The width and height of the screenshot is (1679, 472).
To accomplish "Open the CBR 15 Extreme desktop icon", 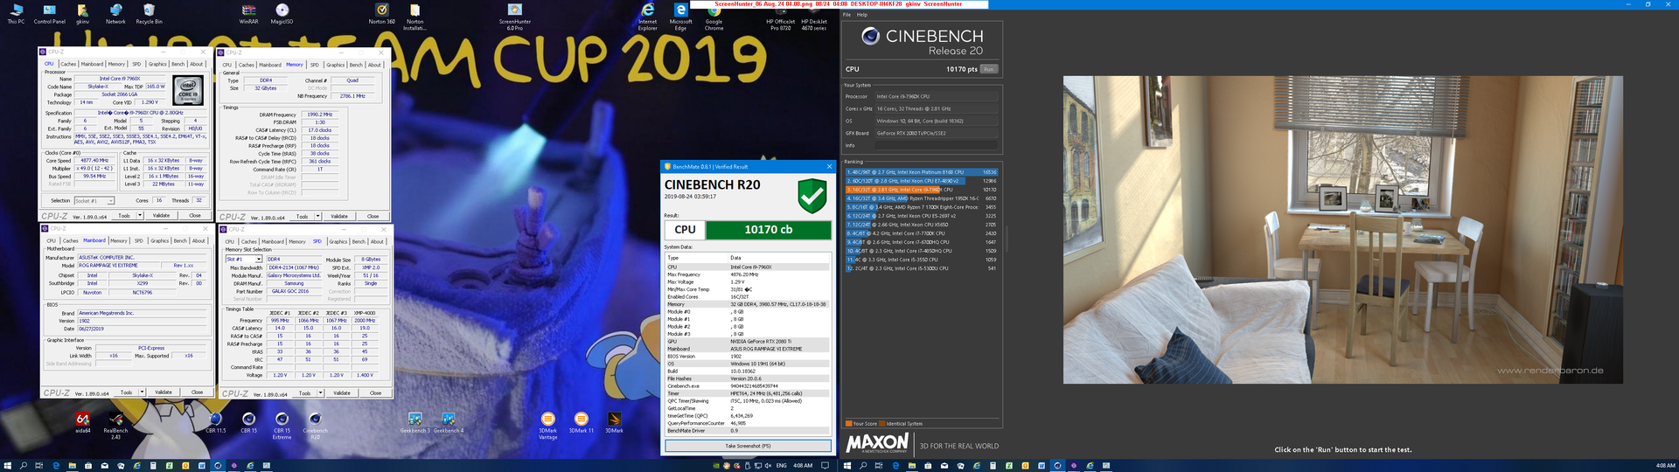I will (x=282, y=425).
